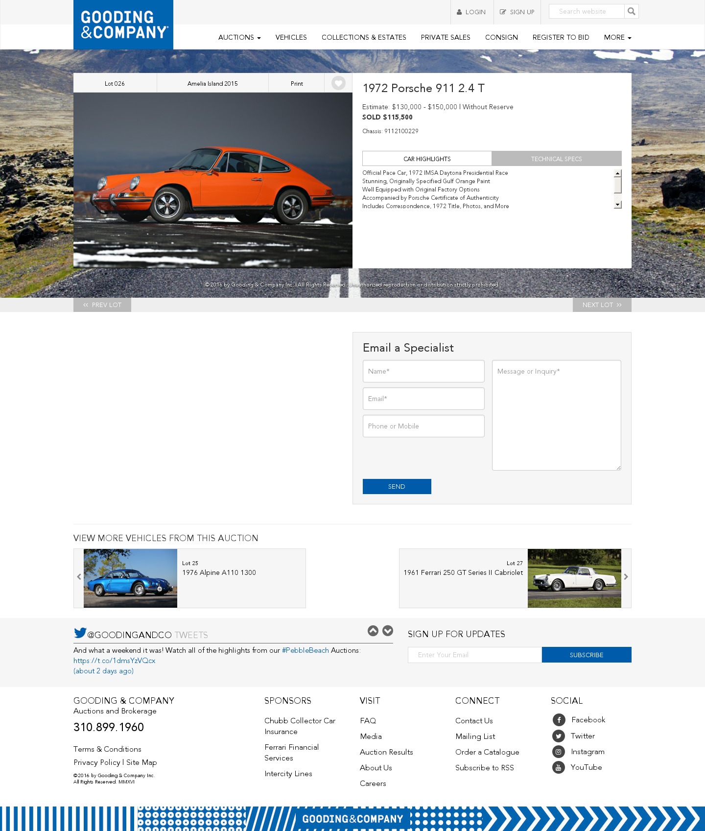The width and height of the screenshot is (705, 831).
Task: Open the FAQ link
Action: pyautogui.click(x=368, y=721)
